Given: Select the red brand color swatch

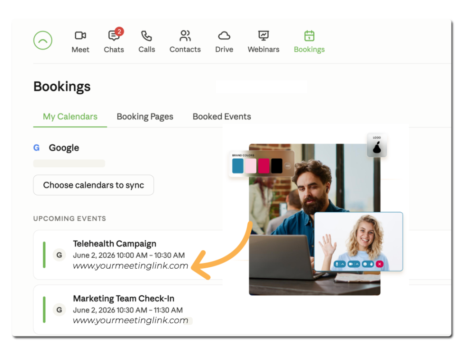Looking at the screenshot, I should (x=263, y=166).
